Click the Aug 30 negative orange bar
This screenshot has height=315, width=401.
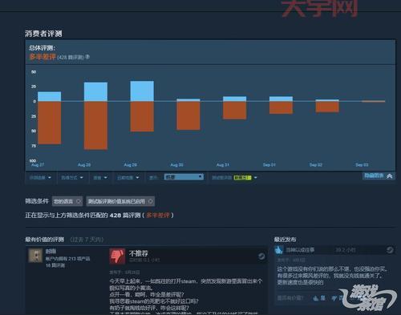tap(188, 115)
